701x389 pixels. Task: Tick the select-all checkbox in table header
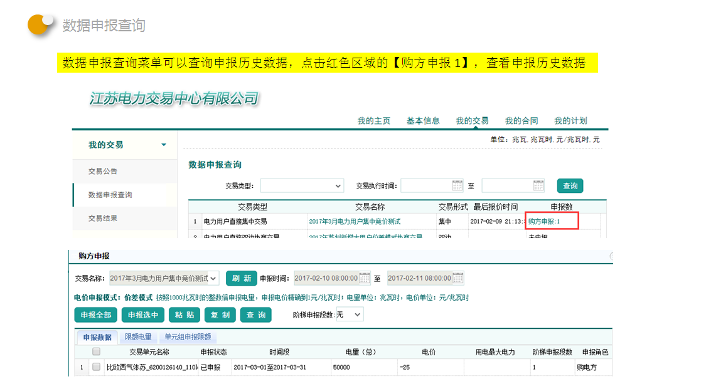pyautogui.click(x=96, y=352)
